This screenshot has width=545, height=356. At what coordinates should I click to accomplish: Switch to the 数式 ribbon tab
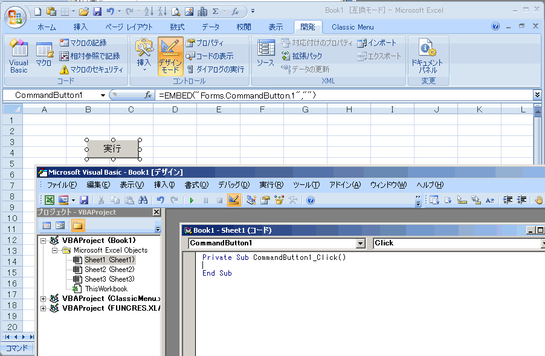pyautogui.click(x=177, y=27)
